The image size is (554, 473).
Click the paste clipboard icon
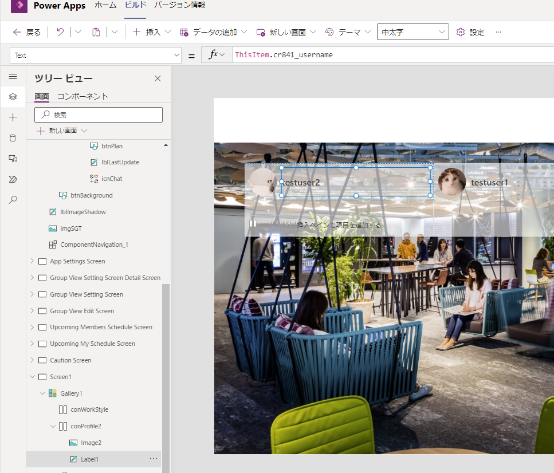tap(96, 32)
